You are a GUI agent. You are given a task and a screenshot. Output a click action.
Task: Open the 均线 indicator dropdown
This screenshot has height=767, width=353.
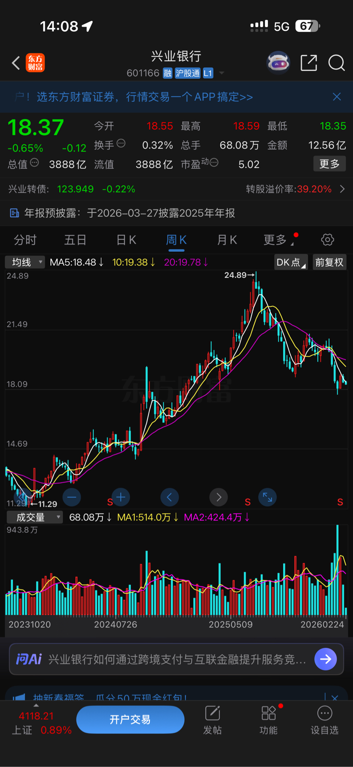[25, 262]
